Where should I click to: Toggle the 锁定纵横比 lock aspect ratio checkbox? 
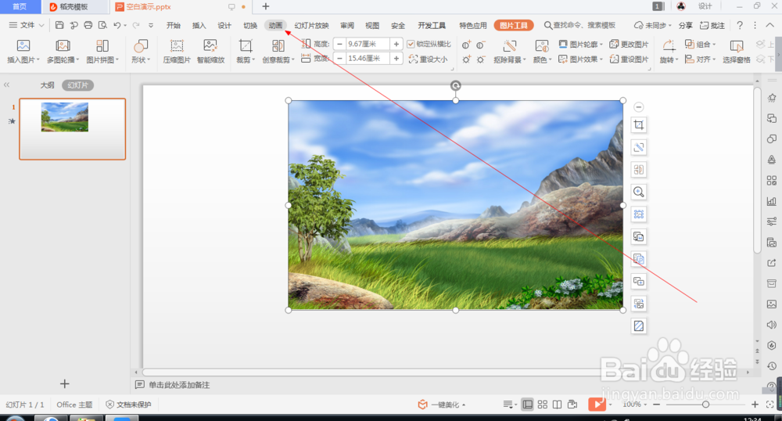[x=411, y=44]
